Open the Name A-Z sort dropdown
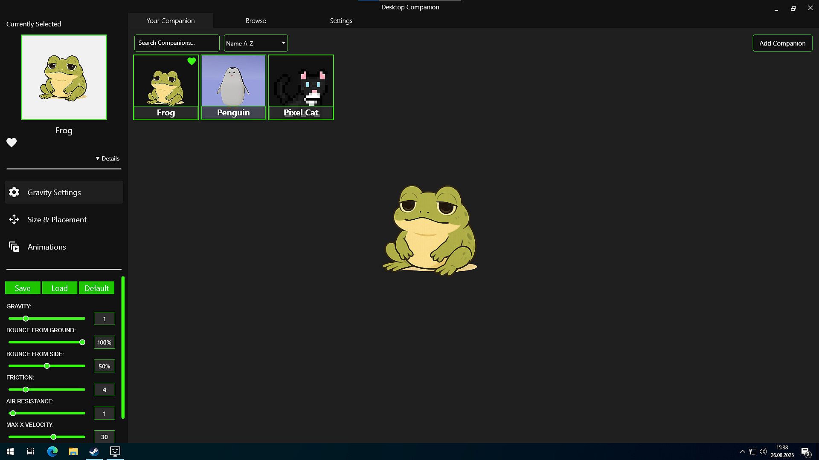The width and height of the screenshot is (819, 460). click(x=256, y=43)
